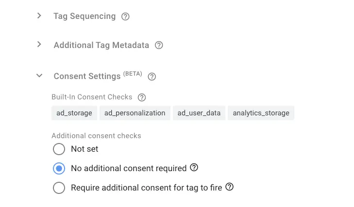The width and height of the screenshot is (354, 207).
Task: Expand Additional Tag Metadata chevron
Action: click(x=39, y=45)
